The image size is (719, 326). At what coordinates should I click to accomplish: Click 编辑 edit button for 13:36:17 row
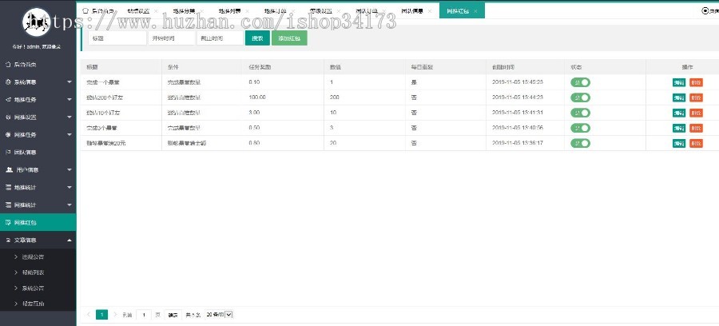click(x=678, y=144)
